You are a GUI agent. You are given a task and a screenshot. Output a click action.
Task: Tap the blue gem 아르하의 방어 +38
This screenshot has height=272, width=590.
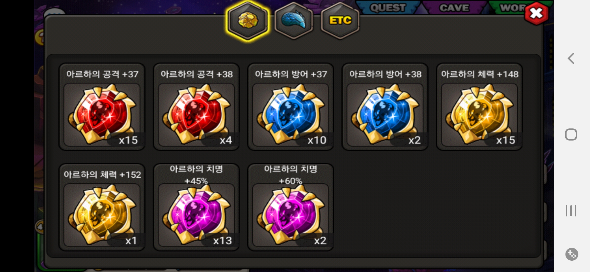(385, 107)
